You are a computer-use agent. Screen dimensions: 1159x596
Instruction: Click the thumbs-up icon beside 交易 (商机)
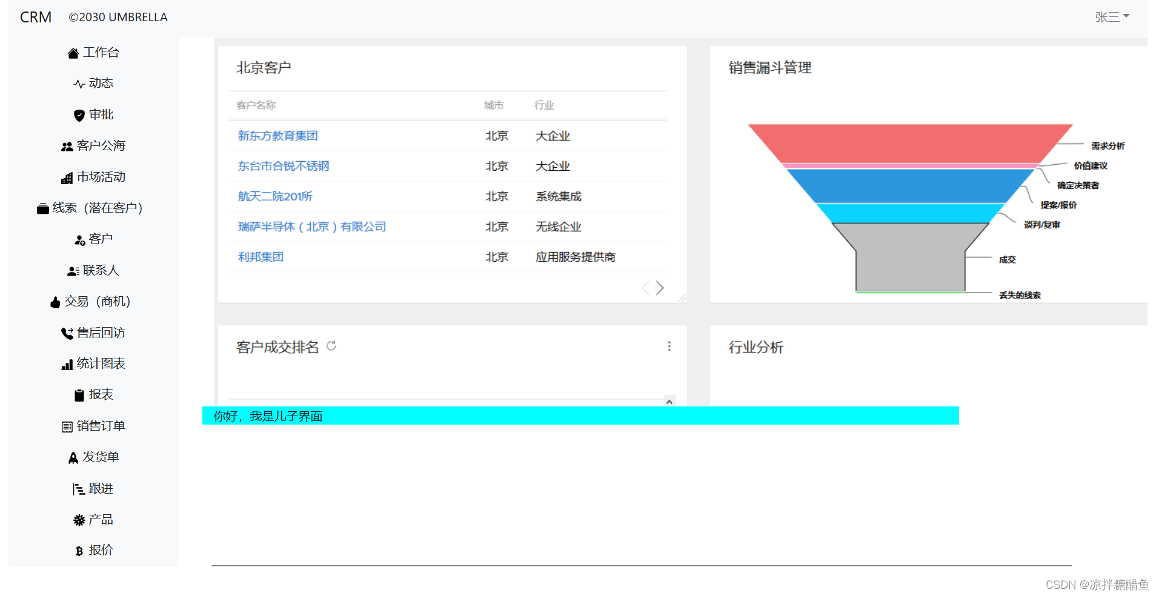[55, 302]
